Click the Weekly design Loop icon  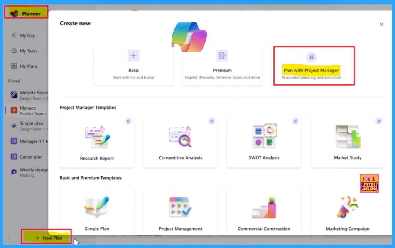coord(14,172)
